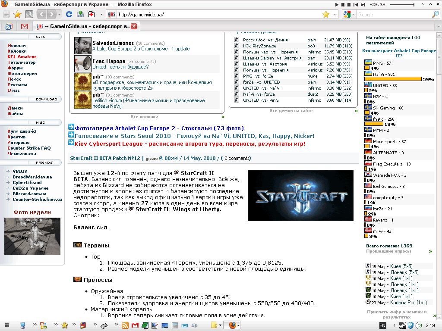Skip to previous track in media player

(x=356, y=4)
